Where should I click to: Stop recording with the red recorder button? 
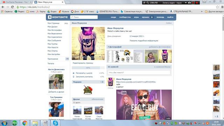tap(197, 2)
